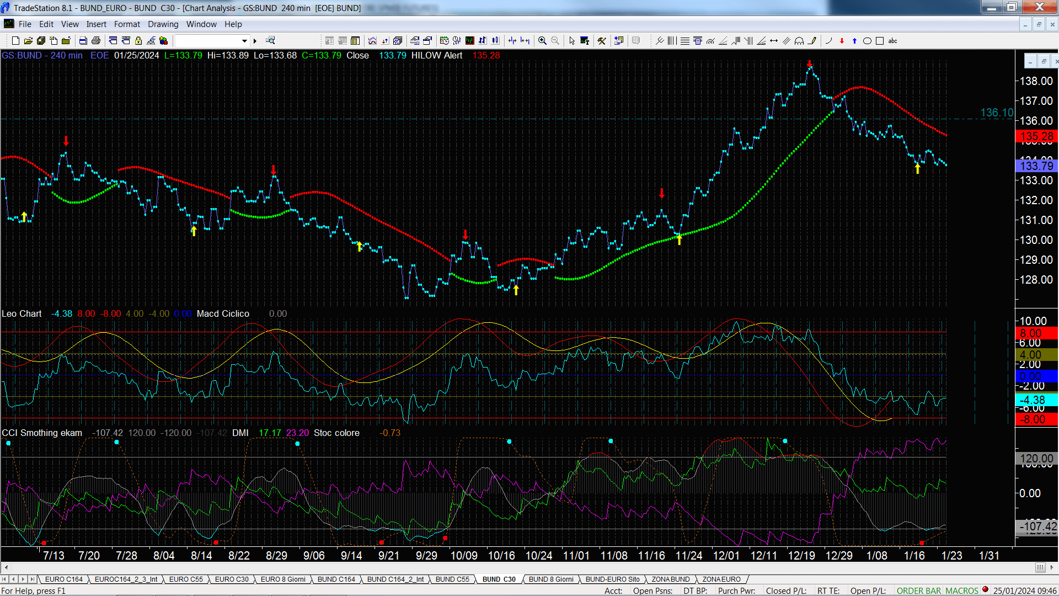Click the Save all stacked icon
Screen dimensions: 1059x596
[41, 41]
